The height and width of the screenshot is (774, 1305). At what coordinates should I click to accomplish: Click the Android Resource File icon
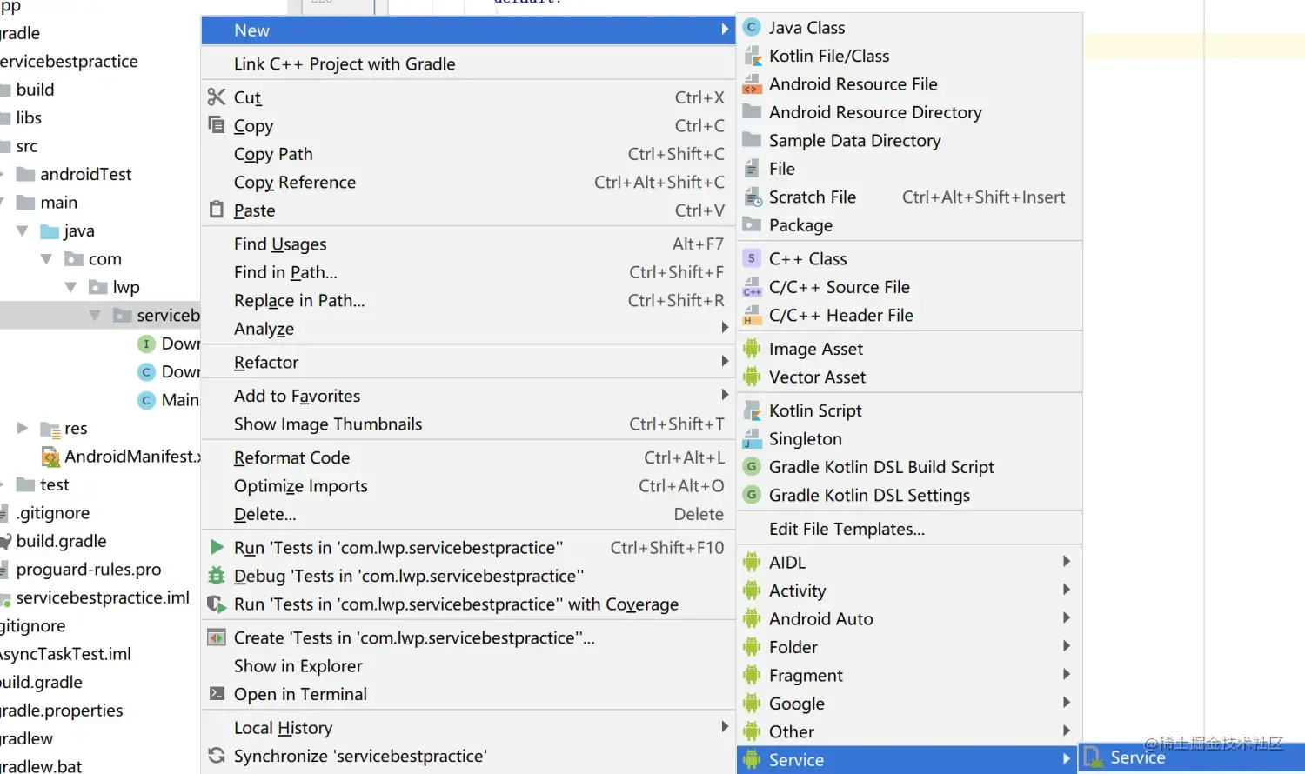point(752,84)
